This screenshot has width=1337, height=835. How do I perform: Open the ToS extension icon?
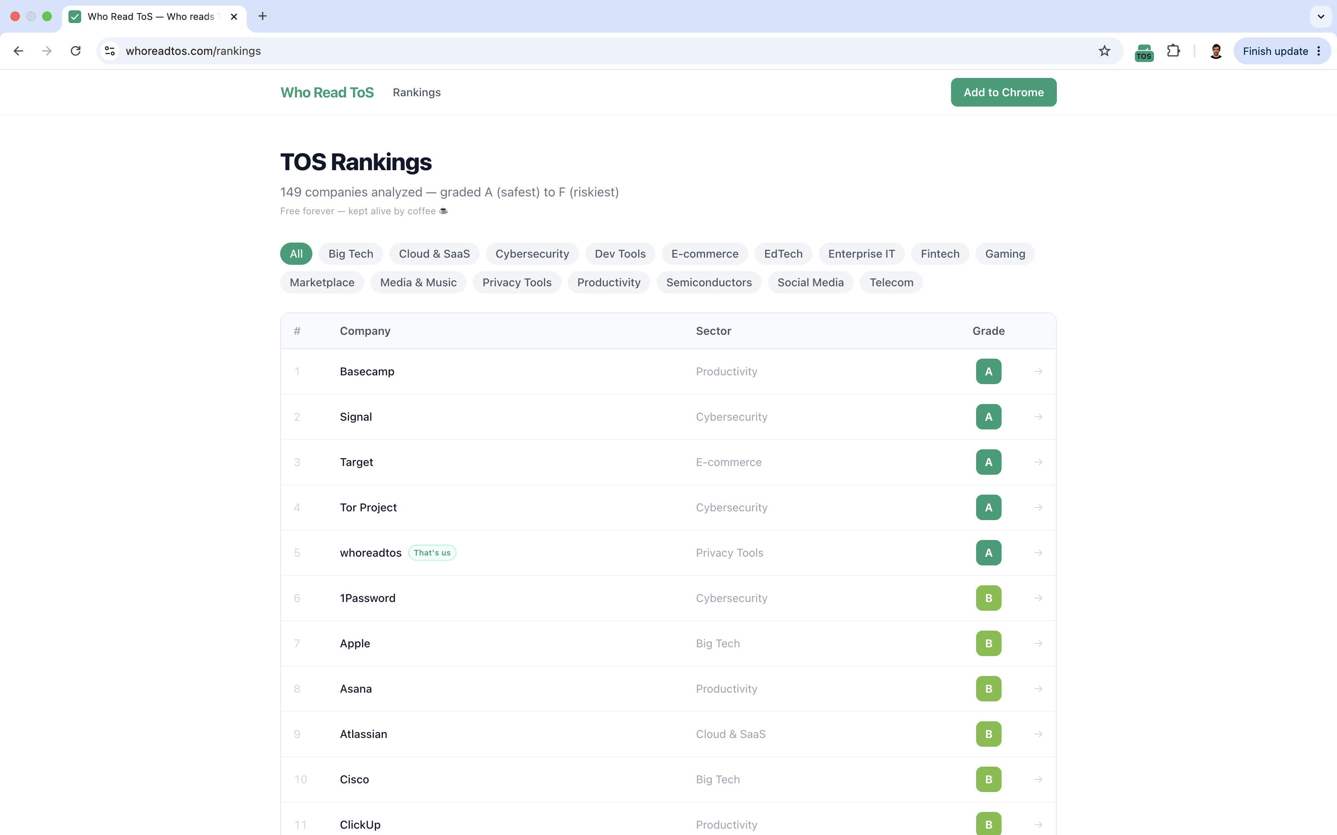(1144, 52)
